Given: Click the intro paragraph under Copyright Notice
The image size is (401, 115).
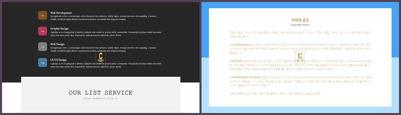Looking at the screenshot, I should [300, 34].
